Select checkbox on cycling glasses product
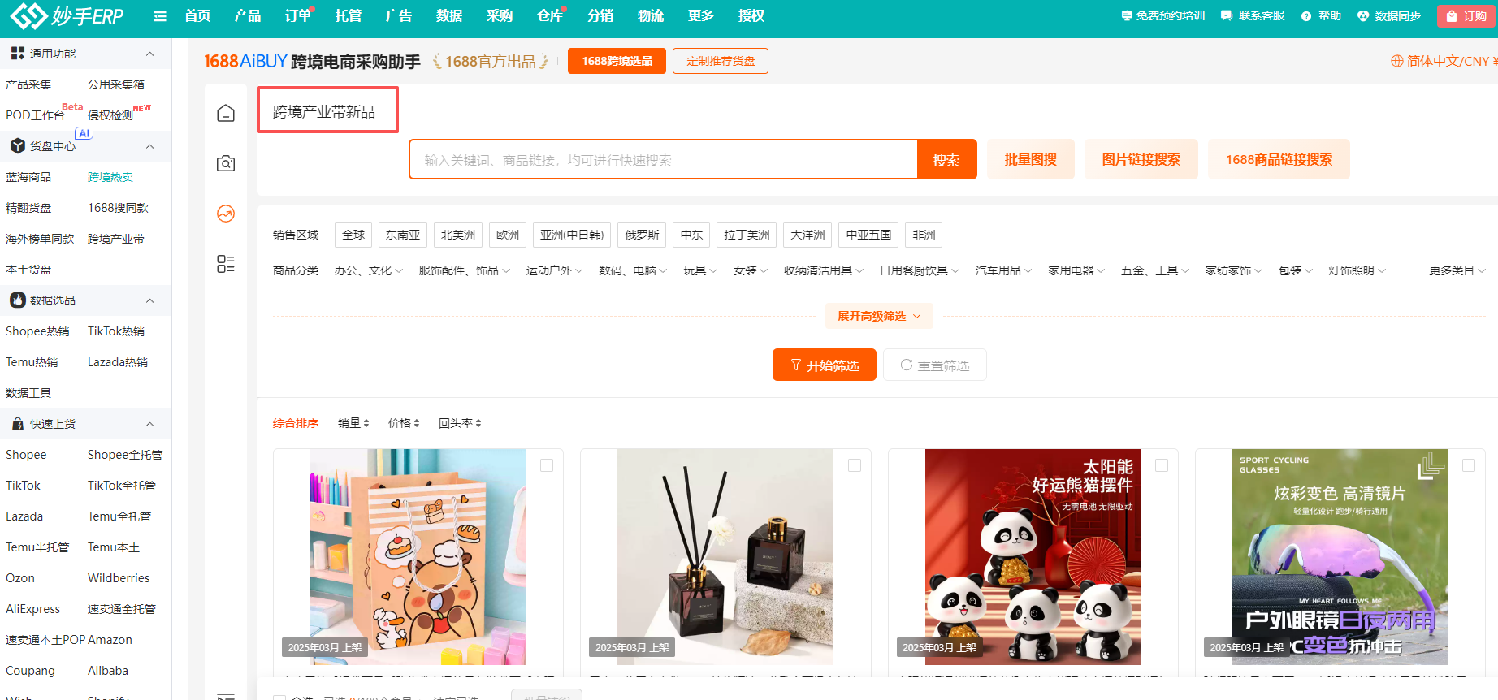 pos(1469,465)
